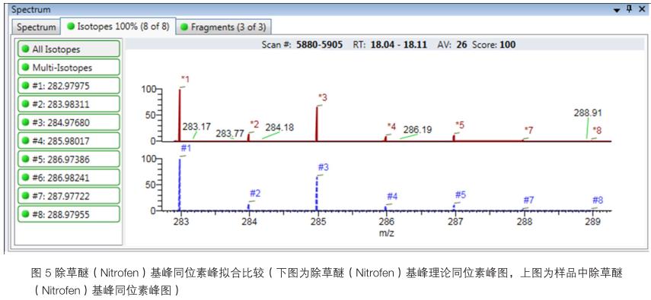Viewport: 651px width, 300px height.
Task: Select isotope #2: 283.98311
Action: click(69, 104)
